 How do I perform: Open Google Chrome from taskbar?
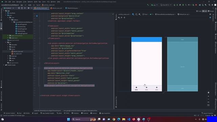(114, 119)
